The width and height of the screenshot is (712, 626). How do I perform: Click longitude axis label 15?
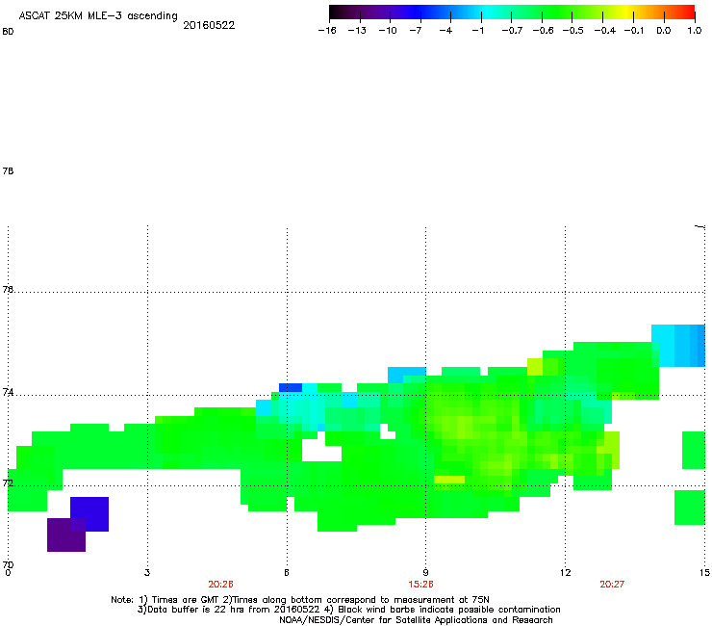[704, 573]
